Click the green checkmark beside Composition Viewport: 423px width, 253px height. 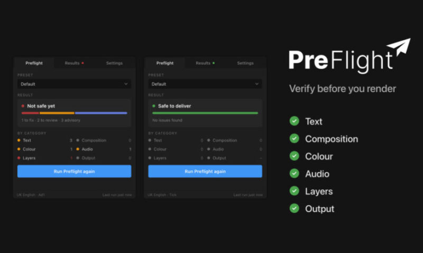coord(295,139)
